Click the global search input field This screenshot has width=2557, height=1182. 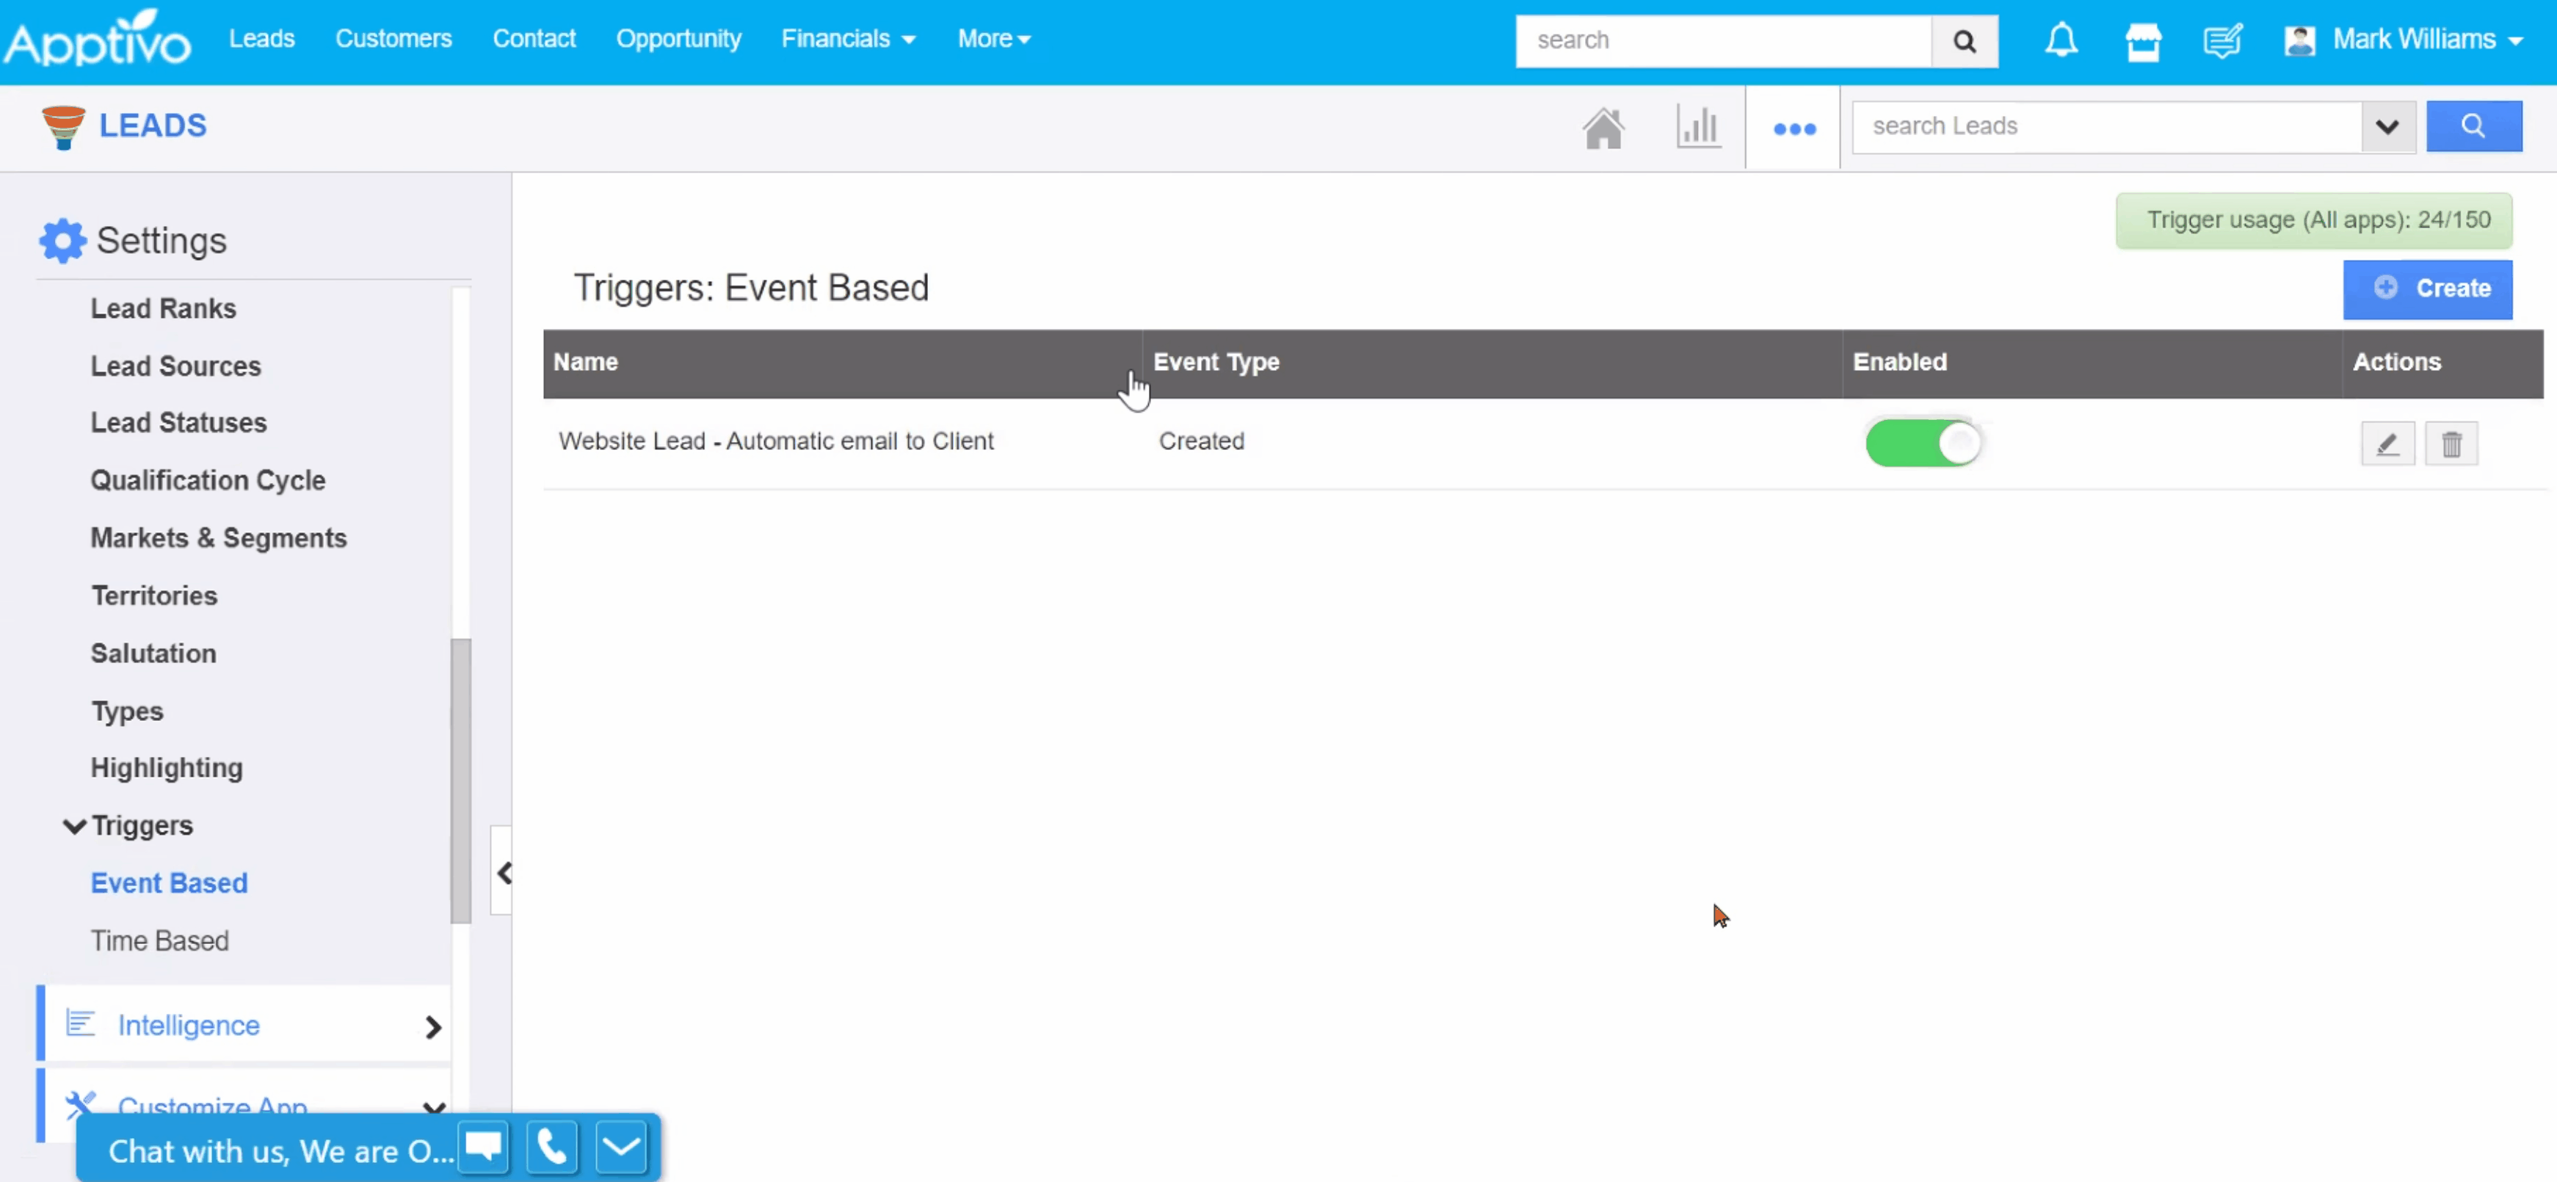(x=1723, y=40)
